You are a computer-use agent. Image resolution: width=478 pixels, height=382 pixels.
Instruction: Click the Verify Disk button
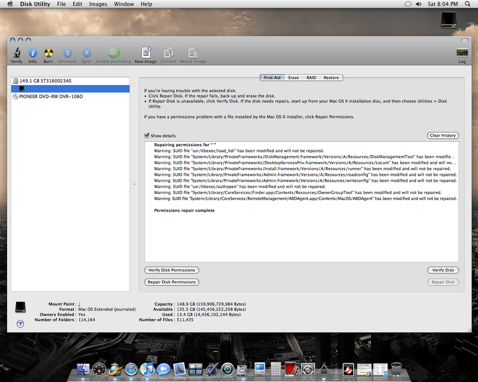click(x=443, y=270)
